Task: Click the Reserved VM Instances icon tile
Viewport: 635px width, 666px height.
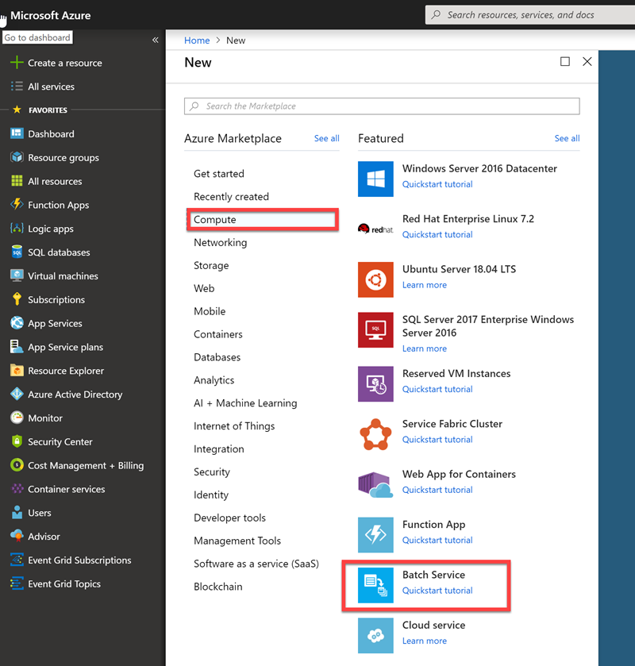Action: (x=375, y=384)
